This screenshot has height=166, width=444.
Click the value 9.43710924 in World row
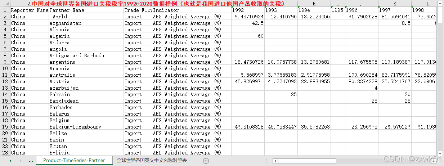pos(248,17)
